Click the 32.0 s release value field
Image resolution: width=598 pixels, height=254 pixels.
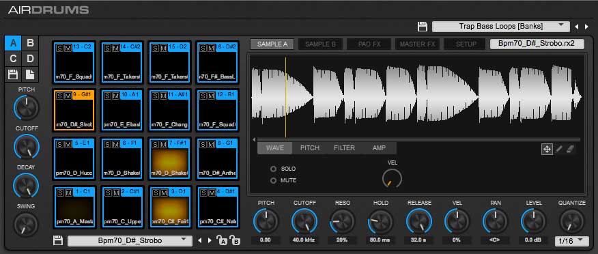coord(418,240)
